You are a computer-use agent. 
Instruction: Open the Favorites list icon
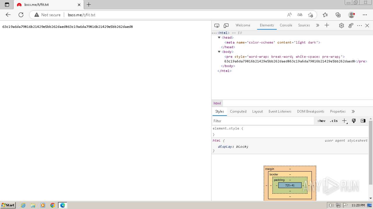325,15
